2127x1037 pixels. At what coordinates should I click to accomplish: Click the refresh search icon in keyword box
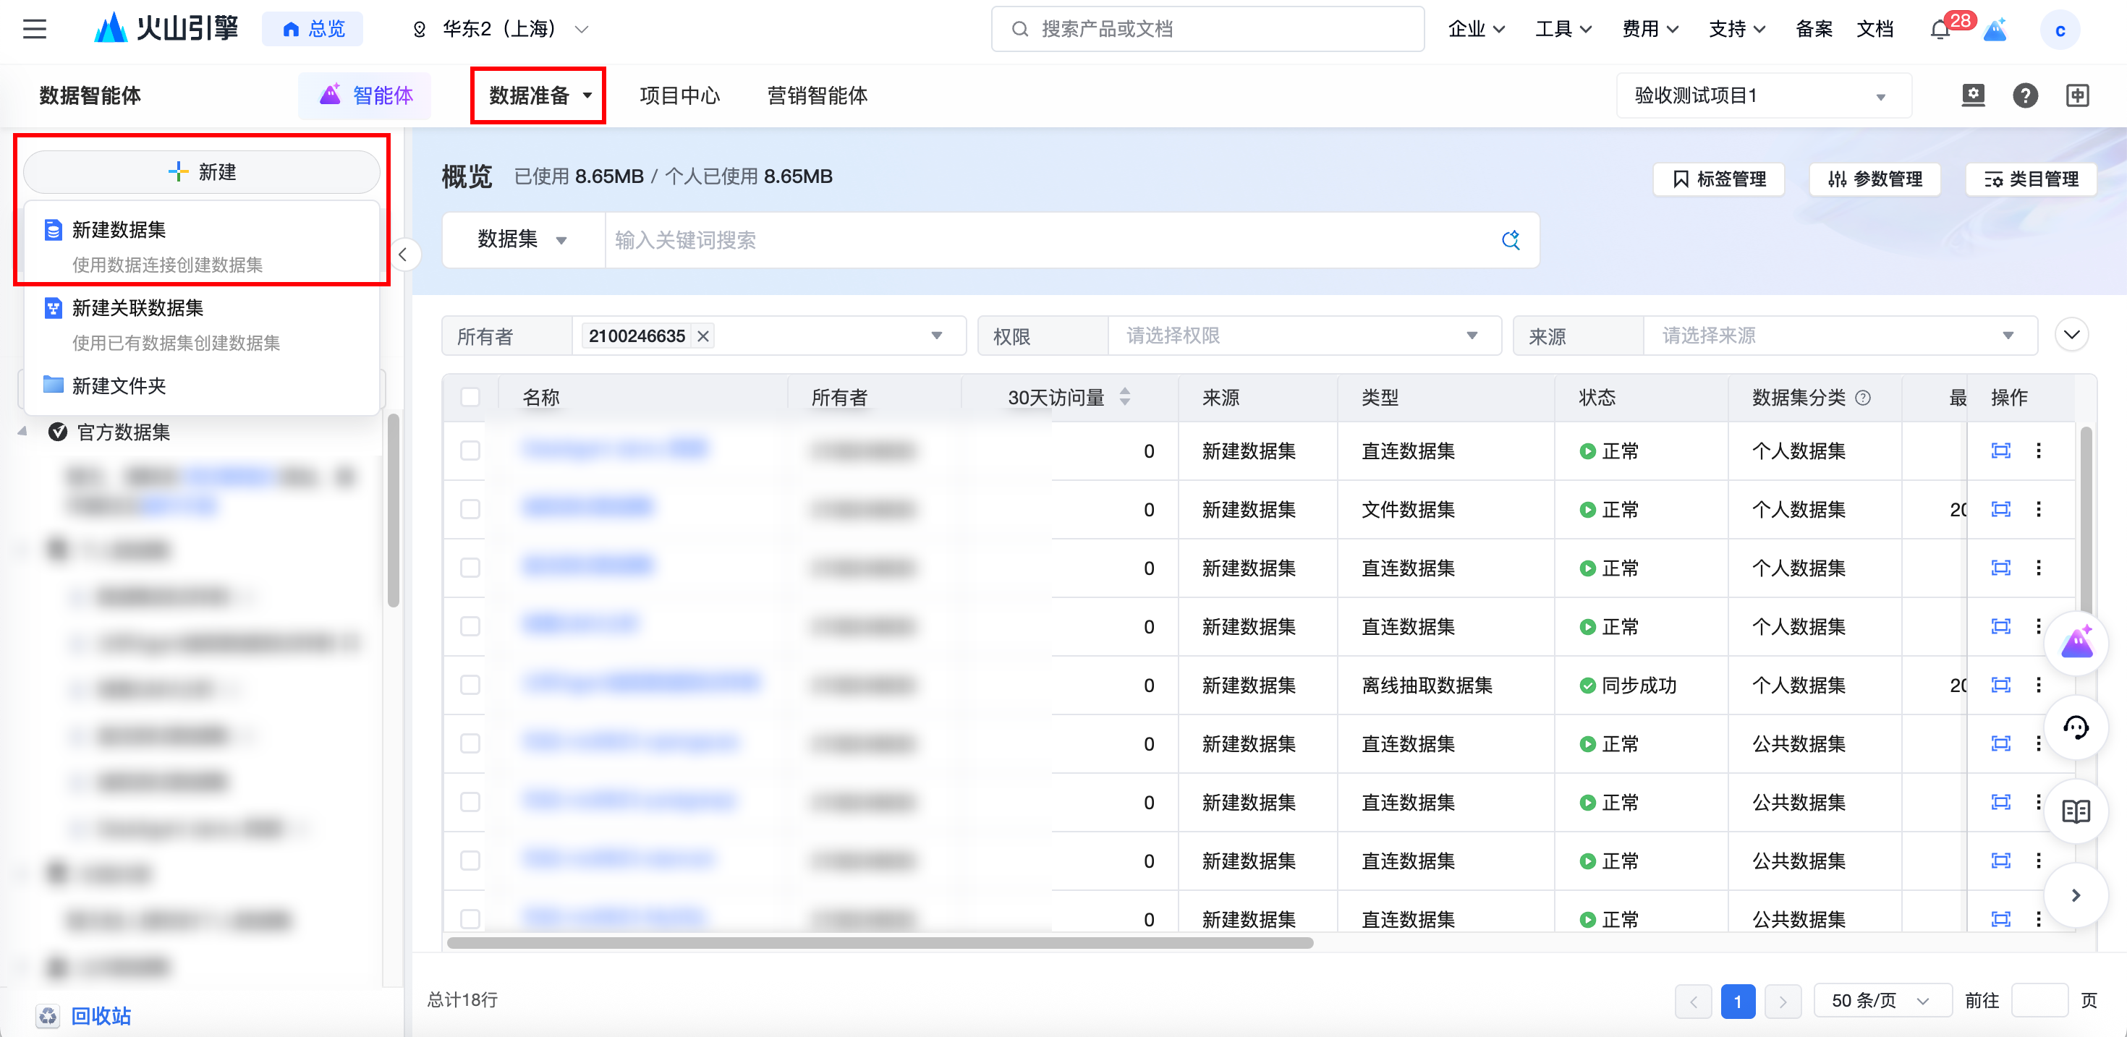(1510, 240)
